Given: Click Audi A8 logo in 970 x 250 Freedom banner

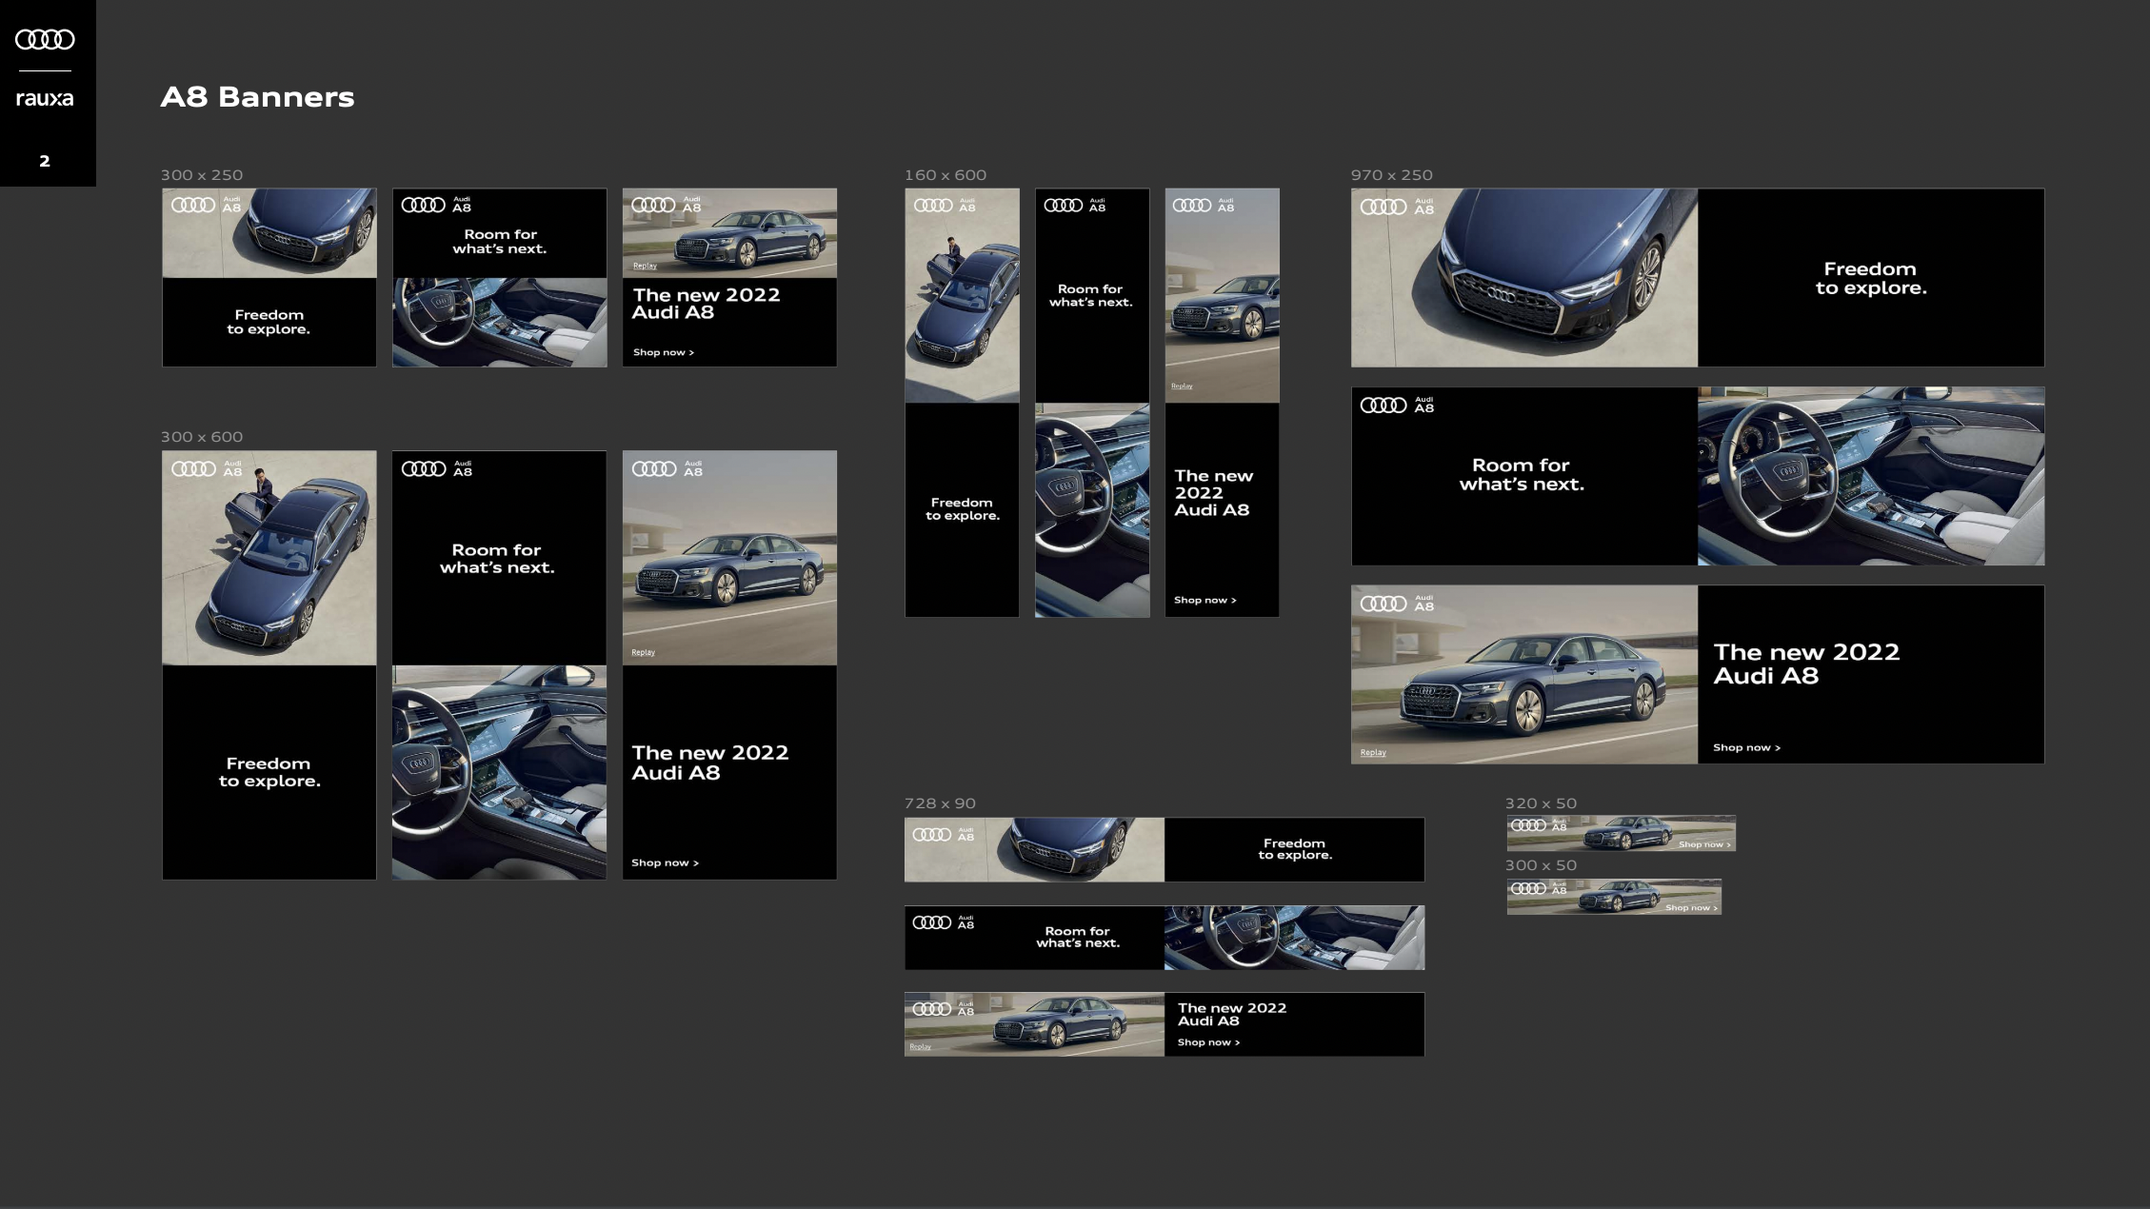Looking at the screenshot, I should (x=1397, y=207).
